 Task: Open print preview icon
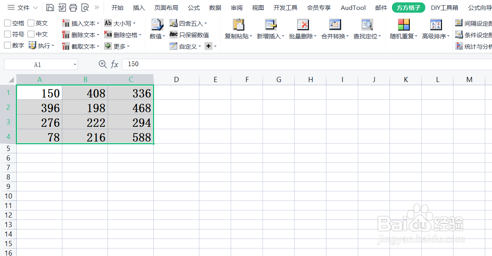85,8
